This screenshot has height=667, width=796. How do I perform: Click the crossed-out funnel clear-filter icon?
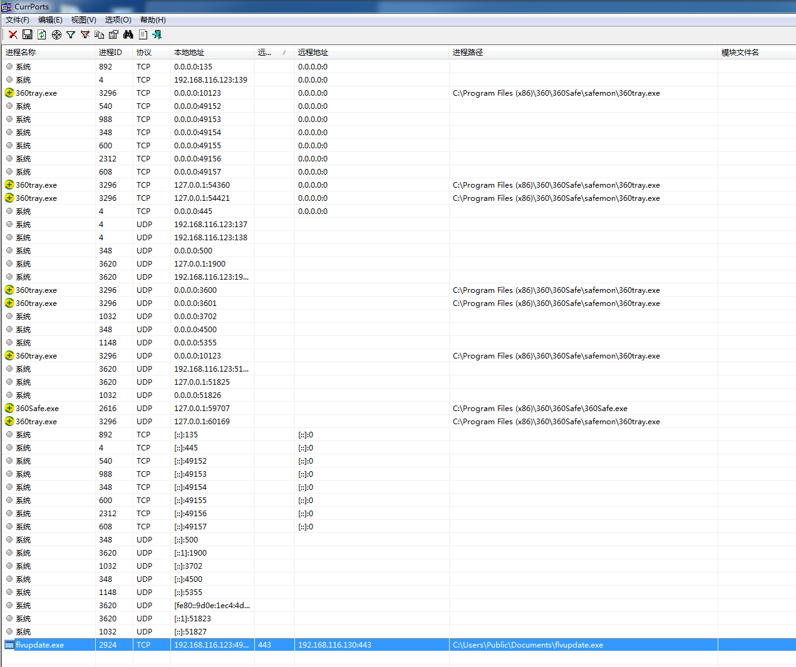(x=85, y=34)
